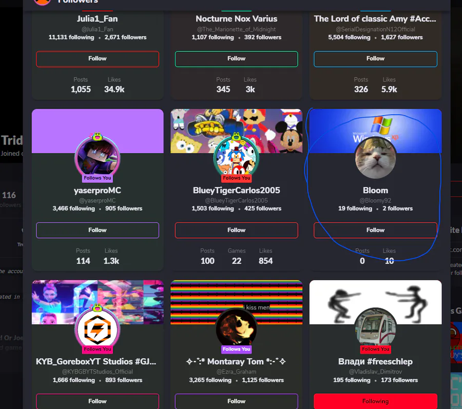The image size is (462, 409).
Task: Open KYB_GoreboxYT Studios hexagon bolt avatar
Action: click(x=97, y=330)
